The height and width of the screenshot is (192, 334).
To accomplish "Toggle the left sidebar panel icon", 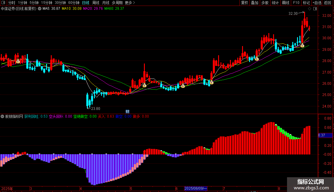I will [4, 3].
